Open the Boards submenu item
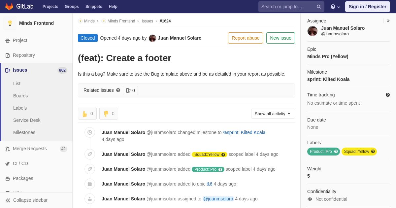 point(20,96)
